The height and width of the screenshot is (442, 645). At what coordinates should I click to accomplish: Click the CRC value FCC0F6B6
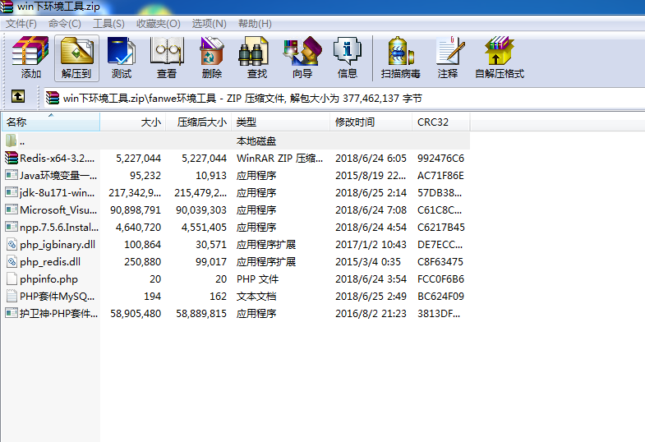[440, 279]
